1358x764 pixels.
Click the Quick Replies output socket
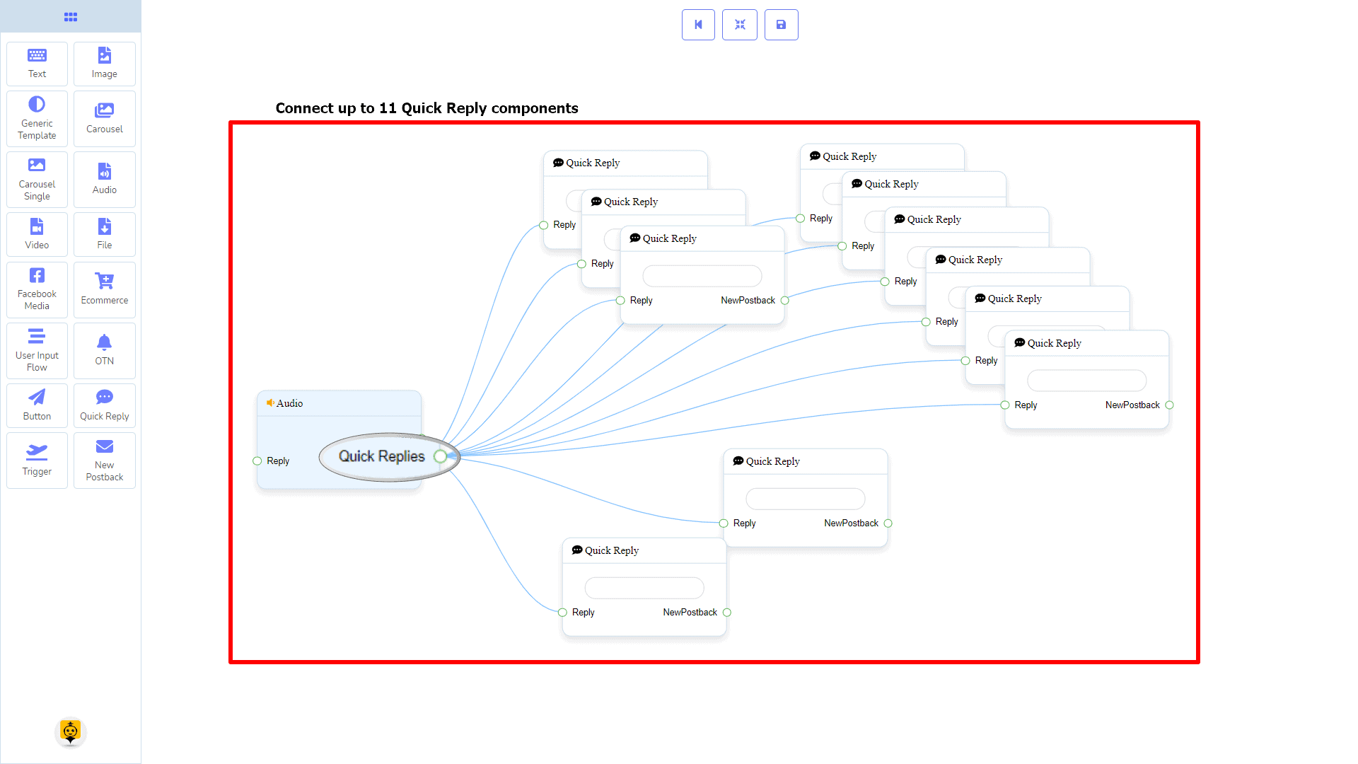click(441, 456)
